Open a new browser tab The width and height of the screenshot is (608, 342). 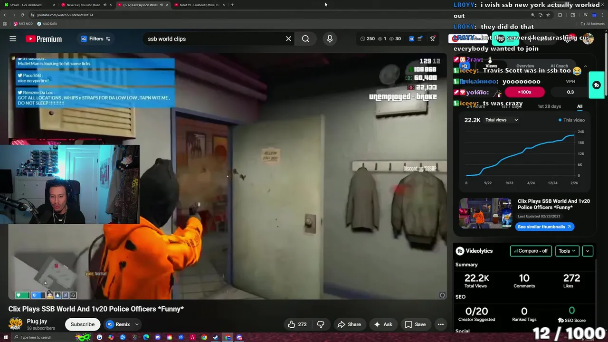[232, 5]
